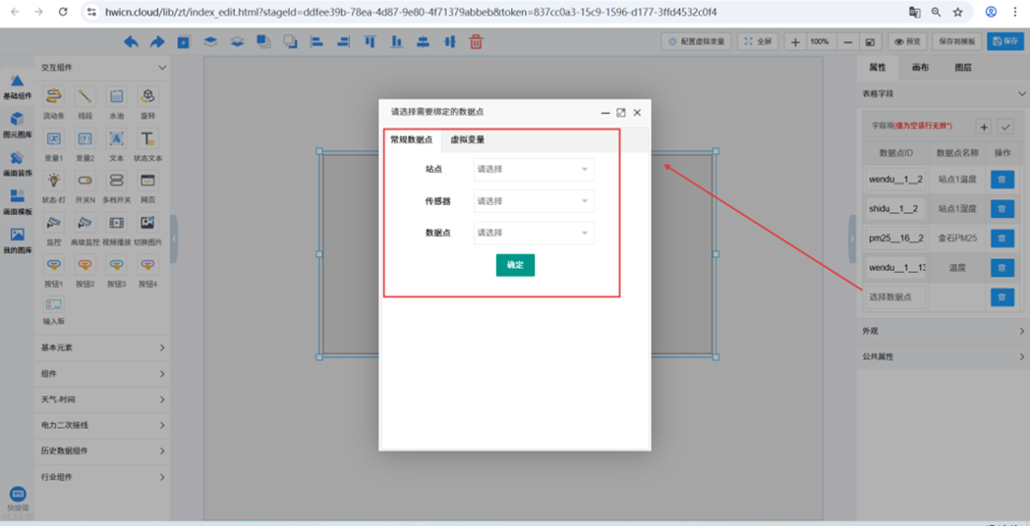
Task: Click the red trash delete icon in toolbar
Action: point(476,42)
